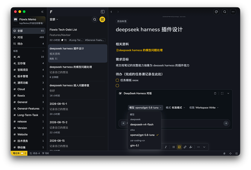The width and height of the screenshot is (251, 170).
Task: Send the chat message arrow button
Action: pyautogui.click(x=226, y=123)
